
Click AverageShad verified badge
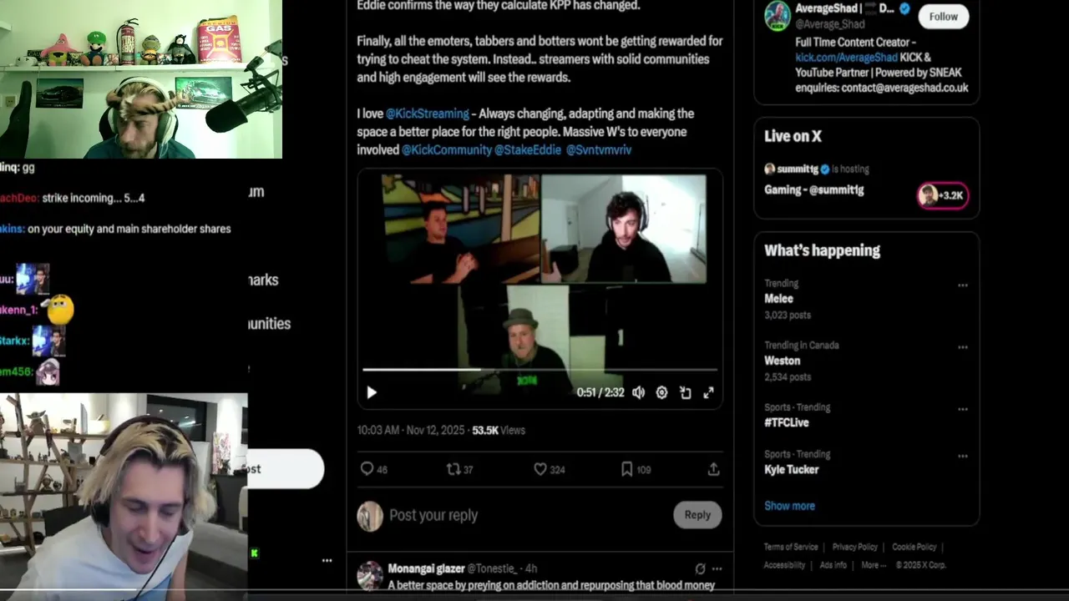(x=904, y=8)
